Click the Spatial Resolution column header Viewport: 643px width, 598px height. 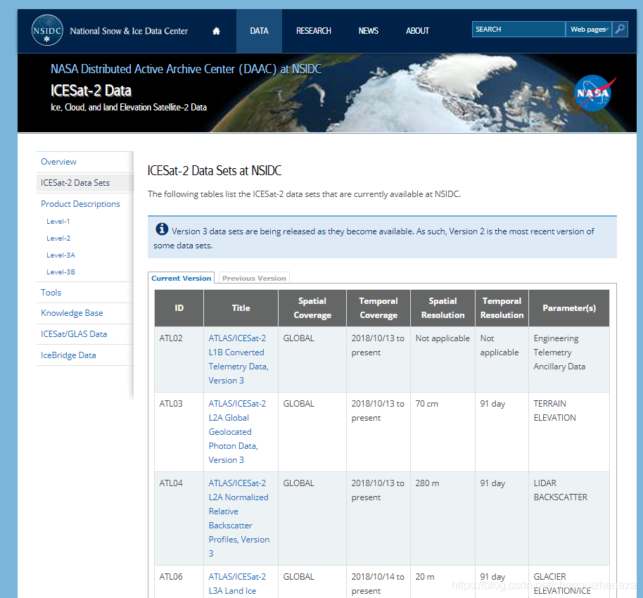tap(443, 308)
